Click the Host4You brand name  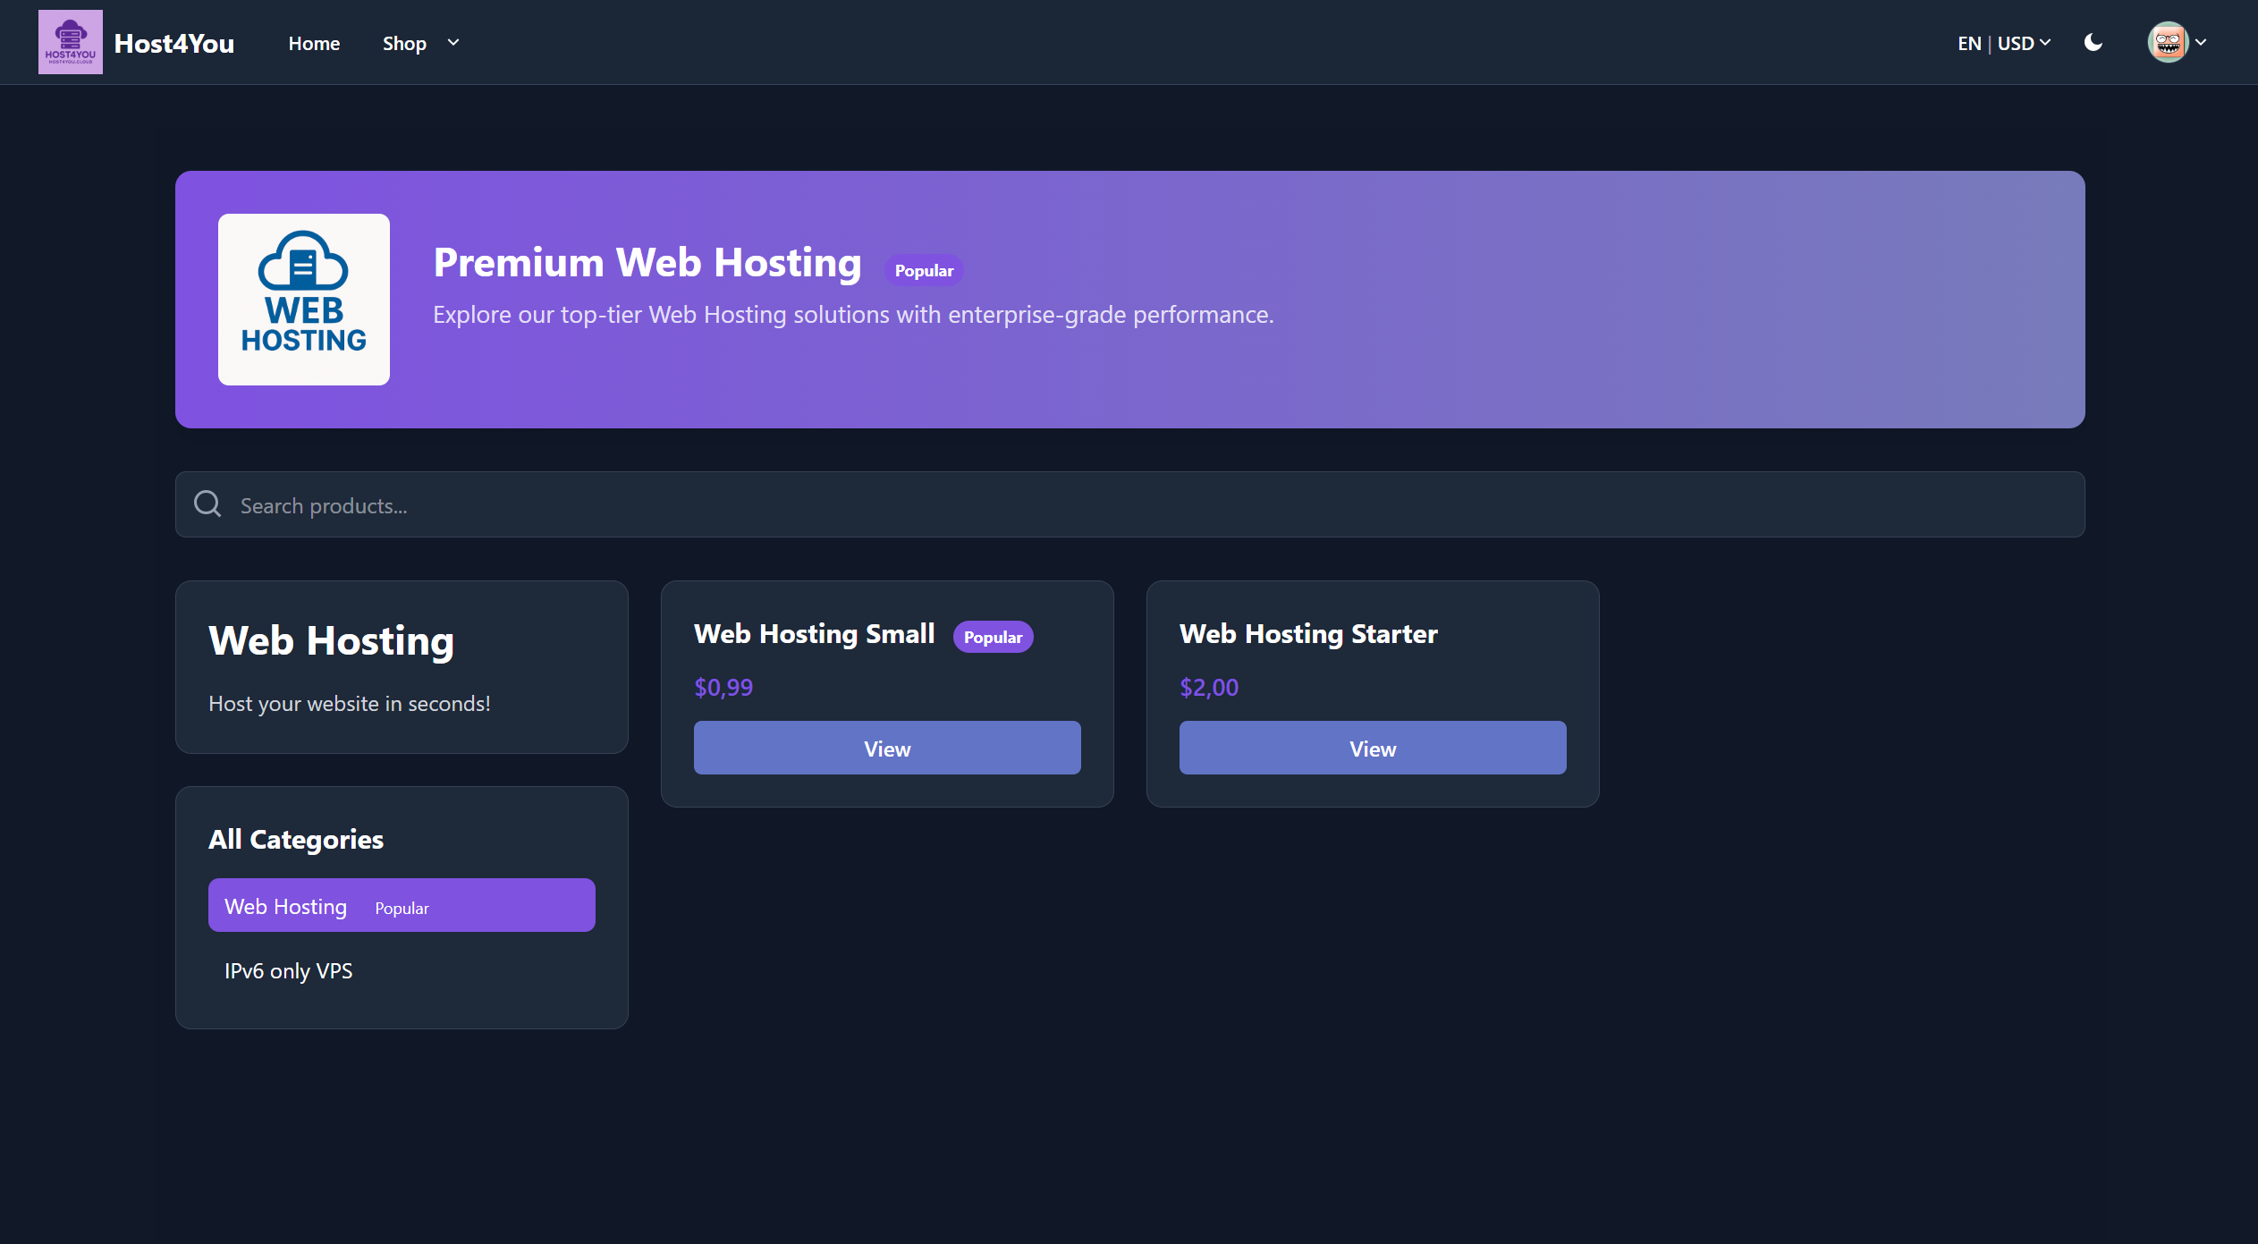(174, 43)
